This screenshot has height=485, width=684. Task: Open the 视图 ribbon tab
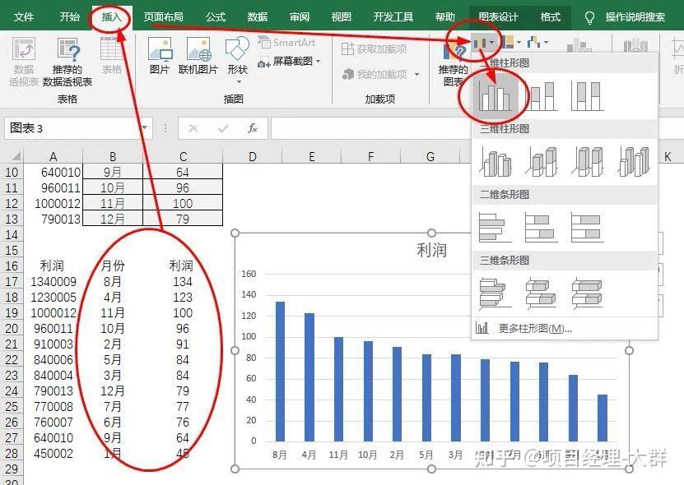coord(341,17)
